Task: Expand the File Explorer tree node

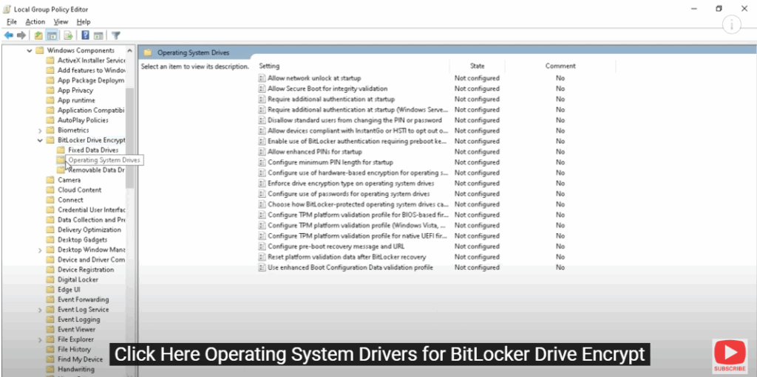Action: pyautogui.click(x=40, y=339)
